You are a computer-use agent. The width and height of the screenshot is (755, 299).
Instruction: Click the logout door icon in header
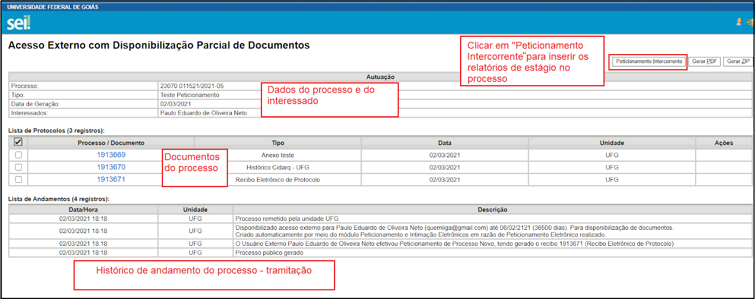(x=749, y=22)
